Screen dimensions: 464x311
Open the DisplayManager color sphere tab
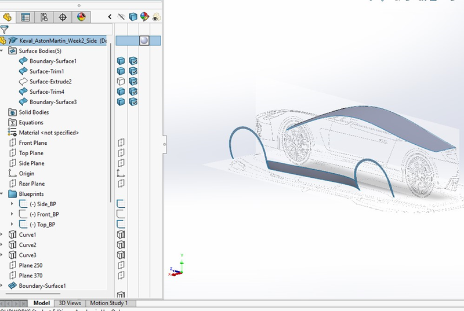81,17
